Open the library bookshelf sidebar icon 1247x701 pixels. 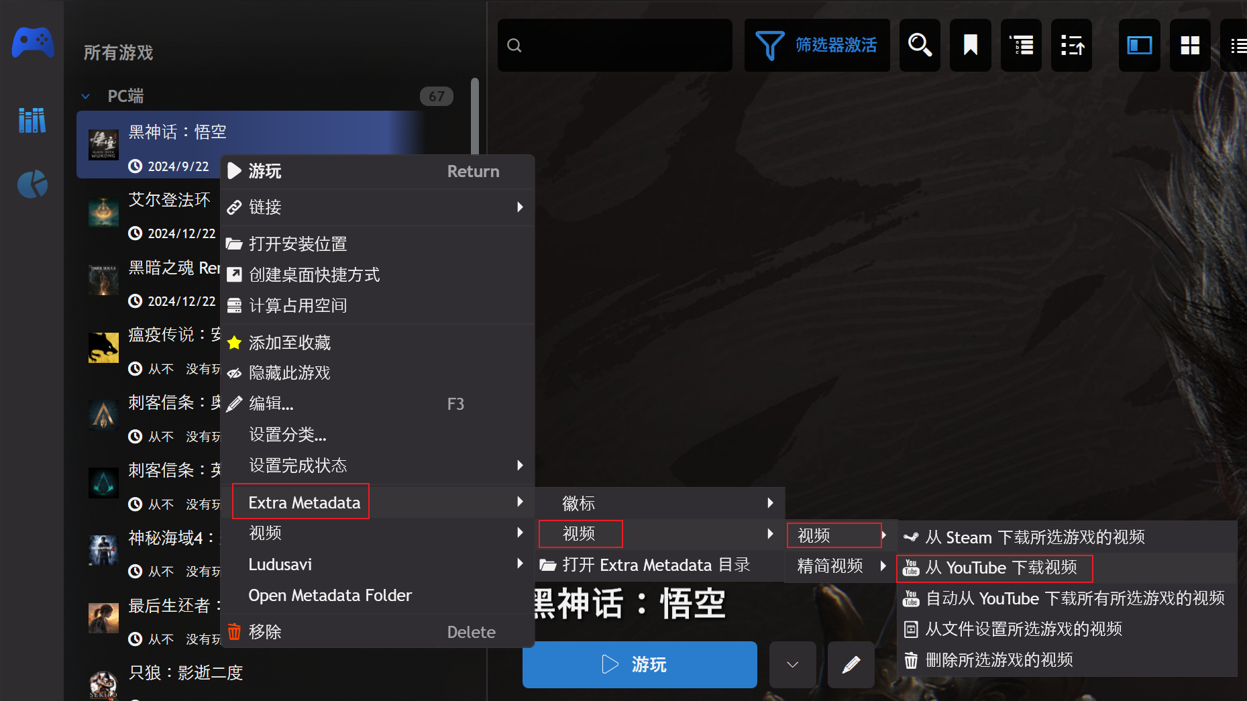pyautogui.click(x=32, y=120)
